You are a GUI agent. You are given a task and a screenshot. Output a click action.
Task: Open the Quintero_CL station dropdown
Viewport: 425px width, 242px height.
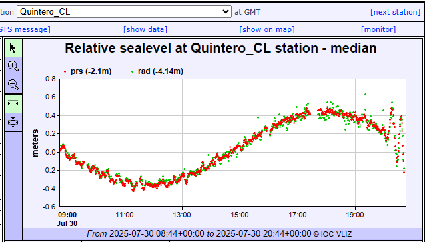coord(124,12)
